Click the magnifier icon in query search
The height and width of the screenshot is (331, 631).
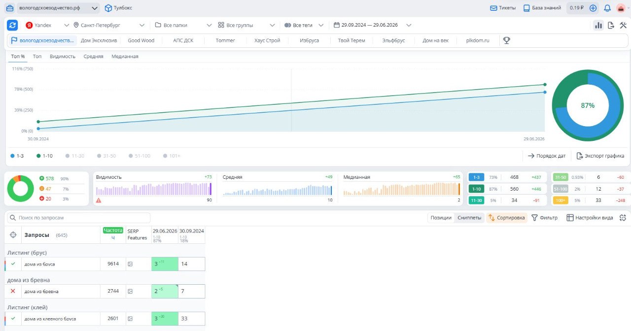click(x=13, y=218)
